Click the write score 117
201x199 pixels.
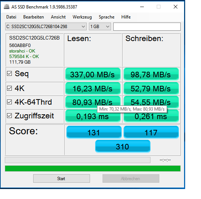click(151, 132)
